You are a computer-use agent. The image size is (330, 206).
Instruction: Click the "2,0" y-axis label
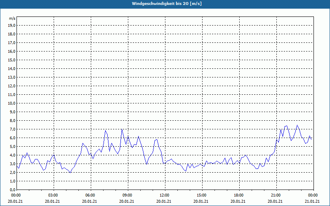pos(13,172)
